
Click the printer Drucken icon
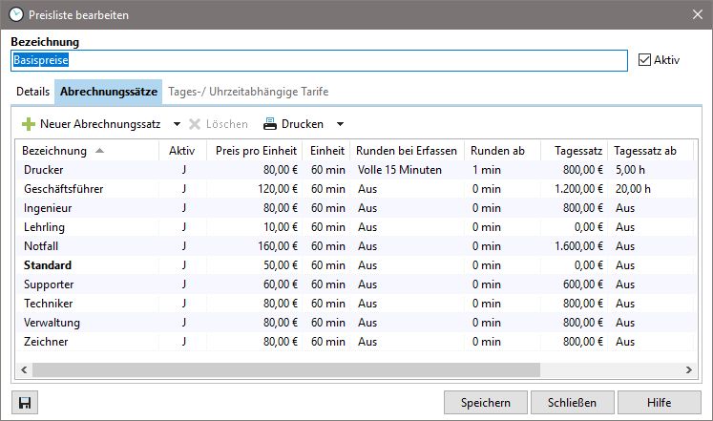[270, 124]
